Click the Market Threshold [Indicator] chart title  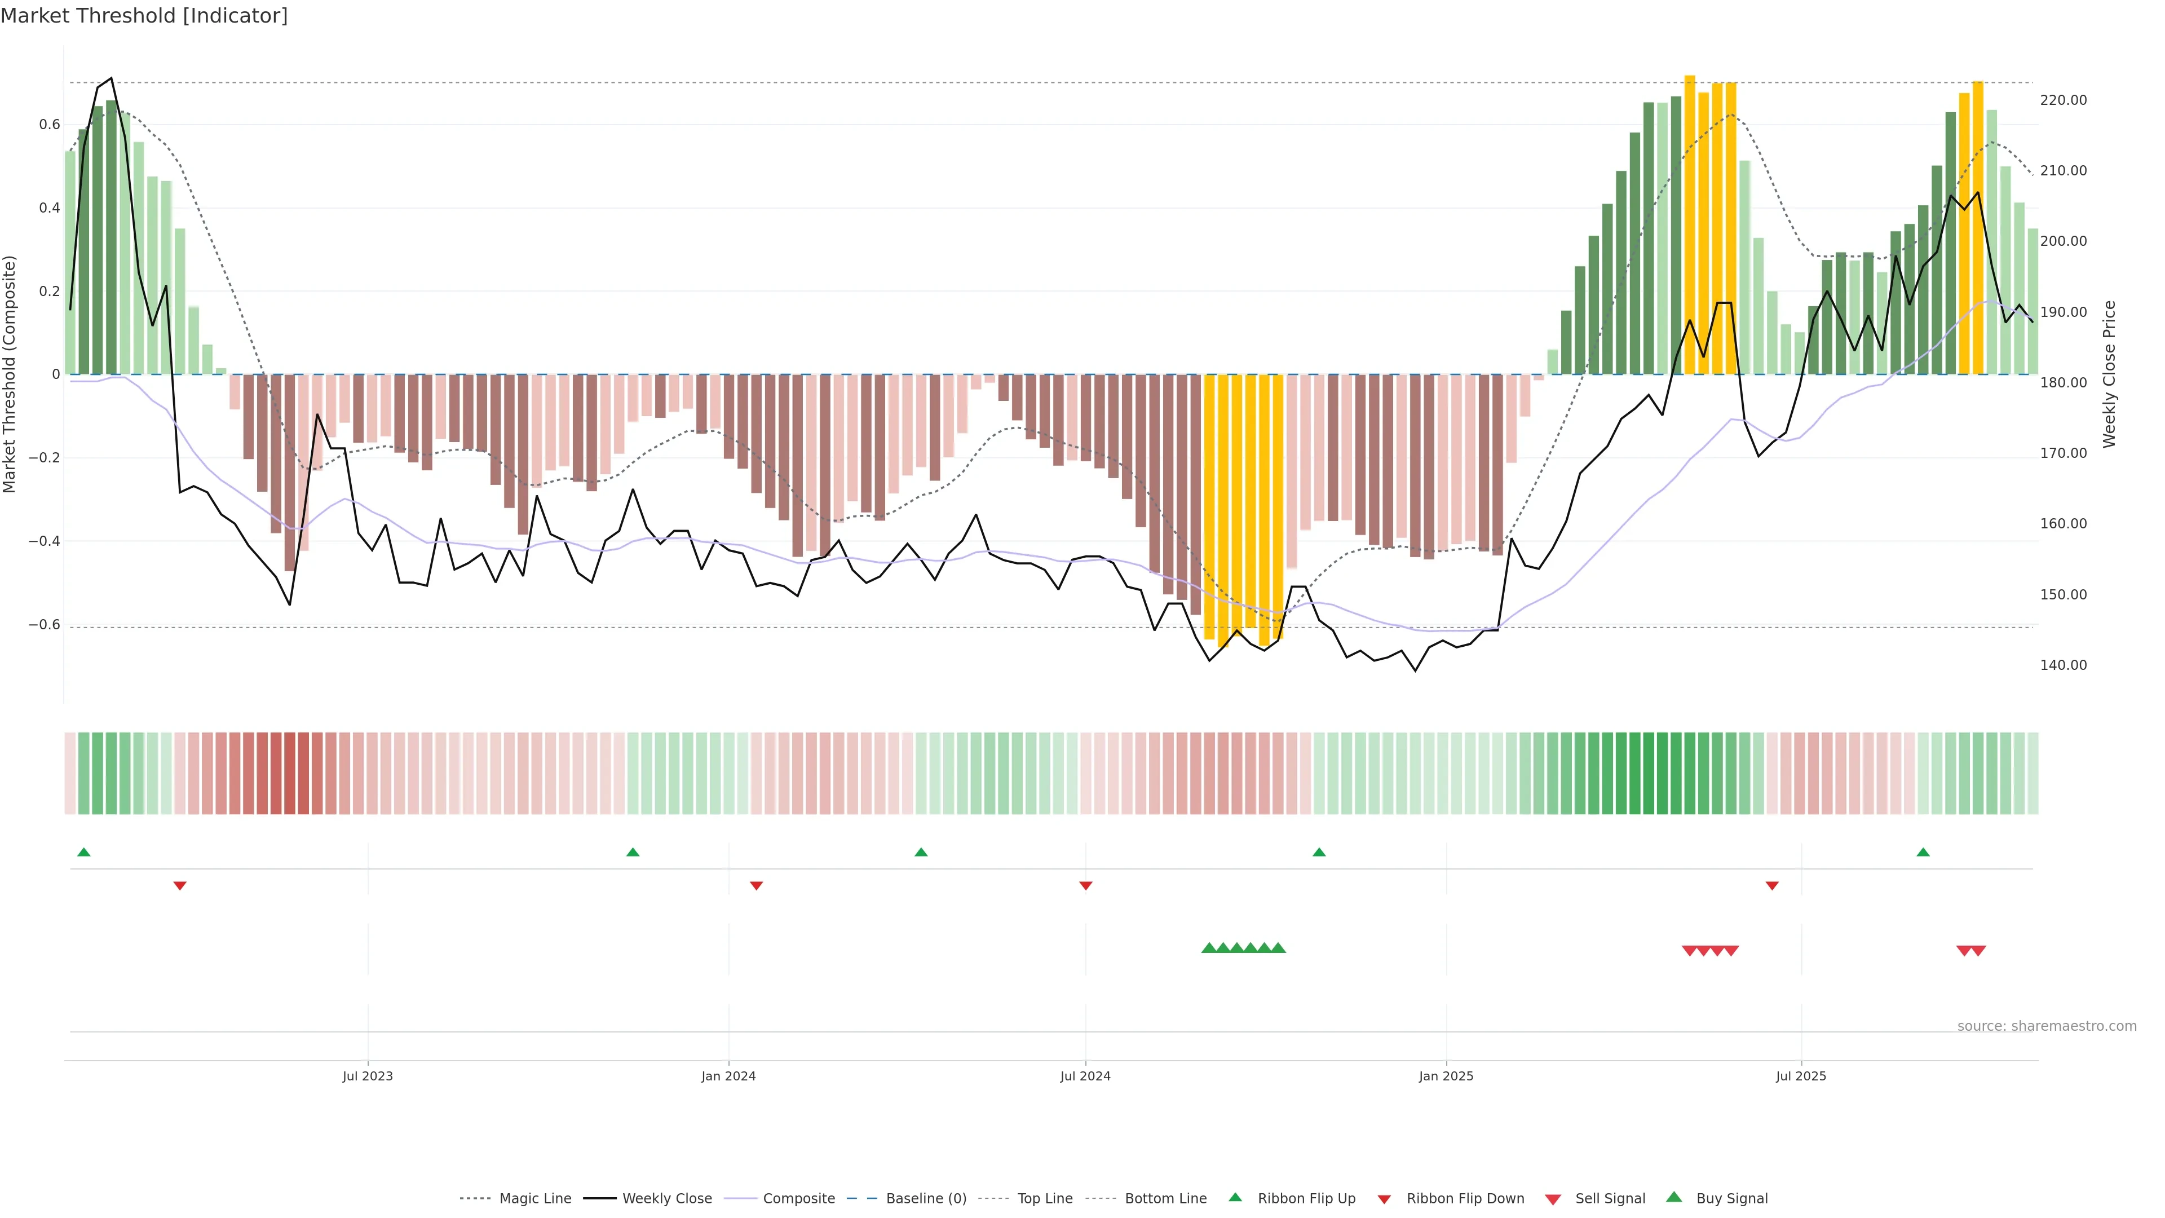pyautogui.click(x=144, y=16)
